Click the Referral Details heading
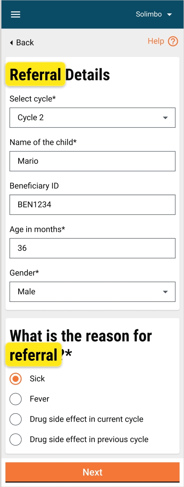This screenshot has width=184, height=487. [x=60, y=75]
